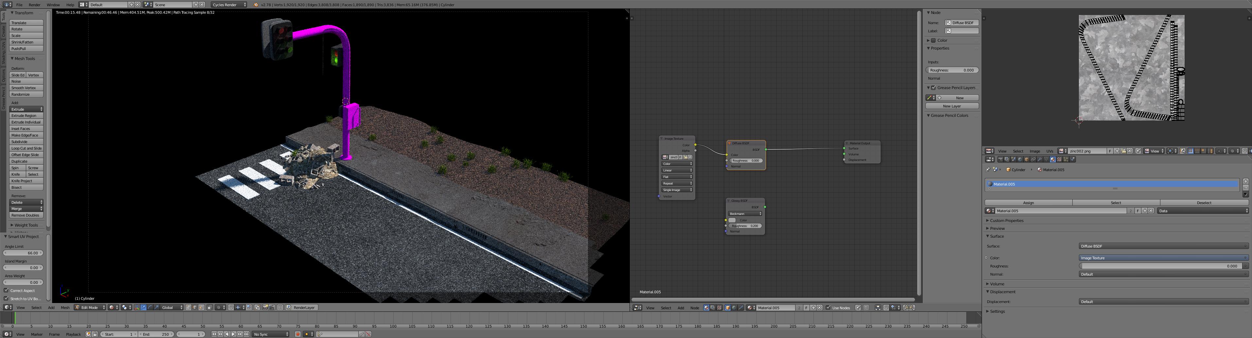Enable limit selection to visible icon
1252x338 pixels.
pyautogui.click(x=209, y=307)
